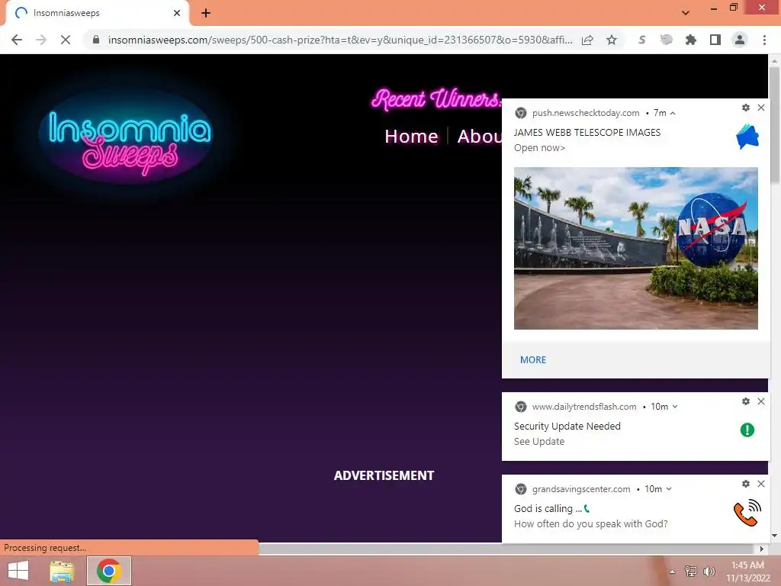Click the push.newschecktoday.com source label

pyautogui.click(x=586, y=113)
